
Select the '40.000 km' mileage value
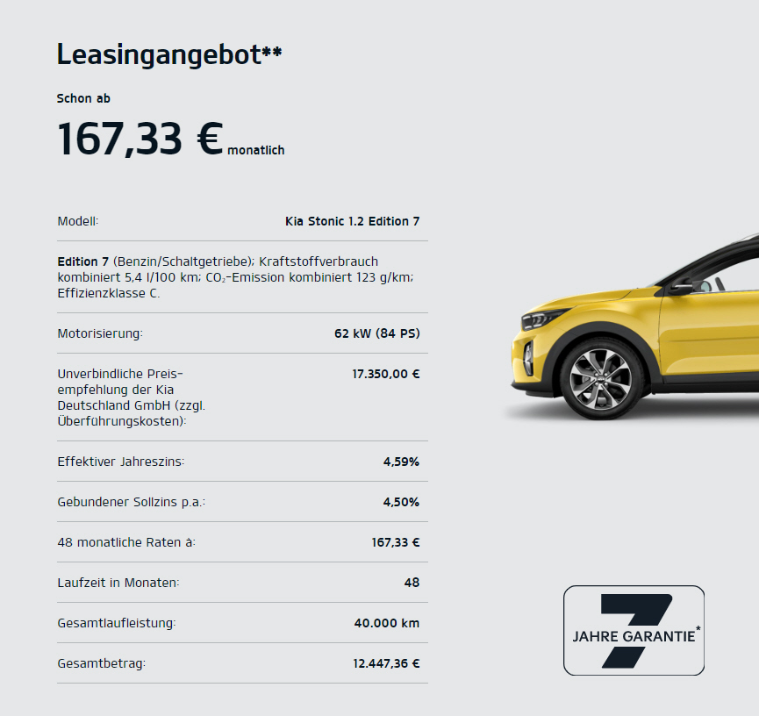pos(387,623)
